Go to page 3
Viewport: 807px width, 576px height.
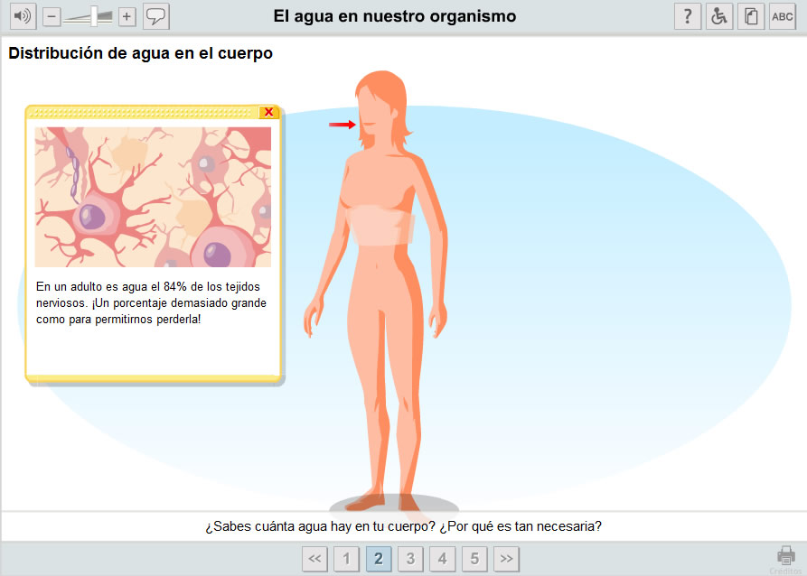(x=410, y=559)
